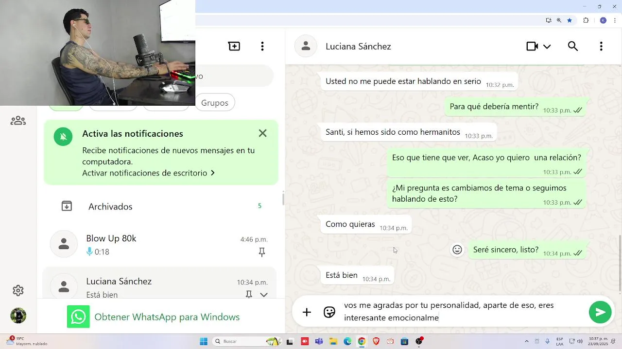Click the Luciana Sánchez name in chat header
Viewport: 622px width, 349px height.
[358, 47]
